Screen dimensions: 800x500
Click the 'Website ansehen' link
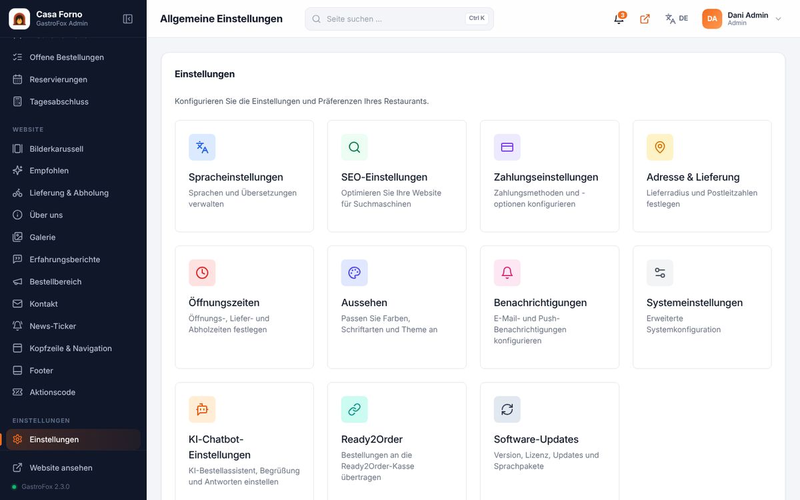tap(73, 467)
